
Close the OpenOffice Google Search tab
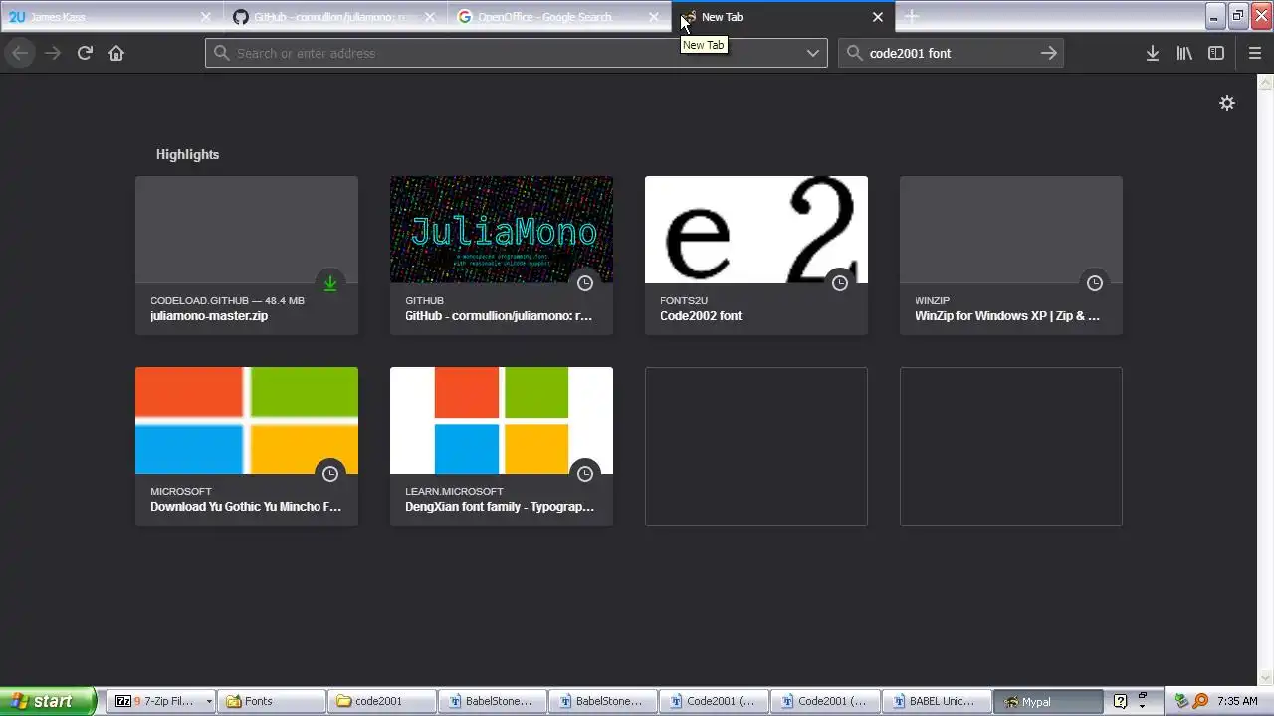point(654,17)
